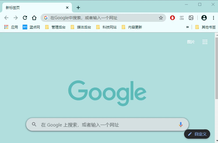This screenshot has height=143, width=218.
Task: Open the home page icon
Action: (x=34, y=18)
